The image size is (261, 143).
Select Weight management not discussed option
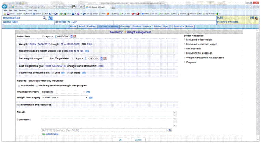point(184,58)
